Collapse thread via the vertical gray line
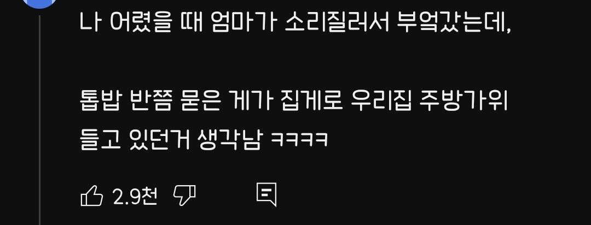Viewport: 591px width, 225px height. point(39,120)
